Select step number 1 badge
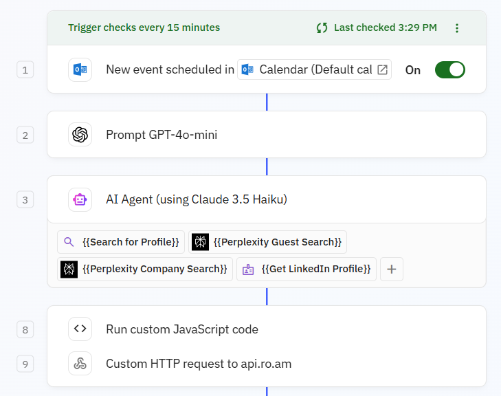501x396 pixels. 25,70
